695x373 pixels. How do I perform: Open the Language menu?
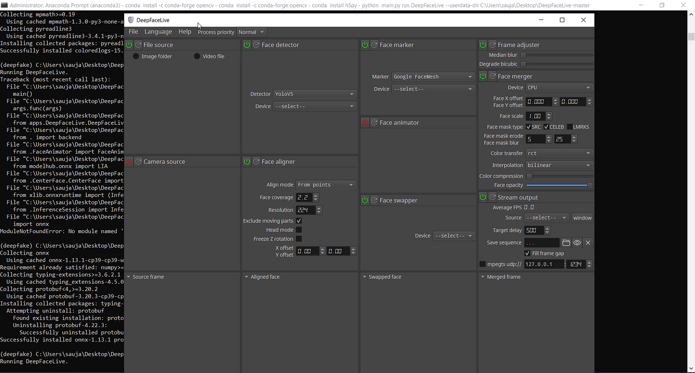tap(158, 32)
